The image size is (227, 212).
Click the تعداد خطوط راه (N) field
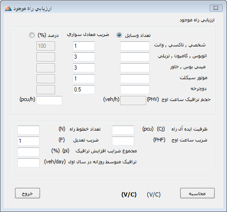click(x=28, y=130)
